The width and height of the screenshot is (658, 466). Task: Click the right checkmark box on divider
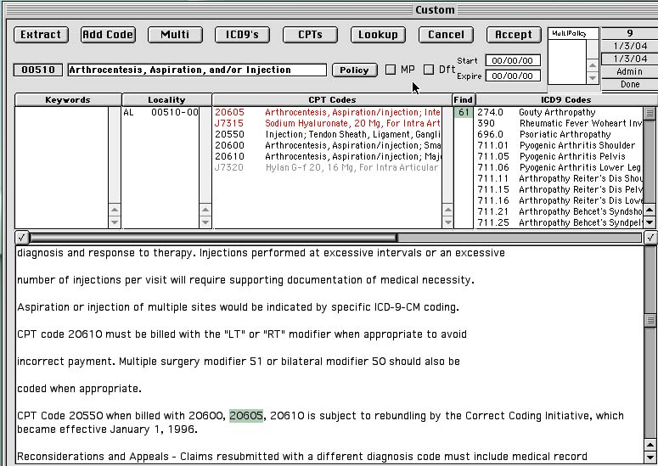pyautogui.click(x=651, y=238)
